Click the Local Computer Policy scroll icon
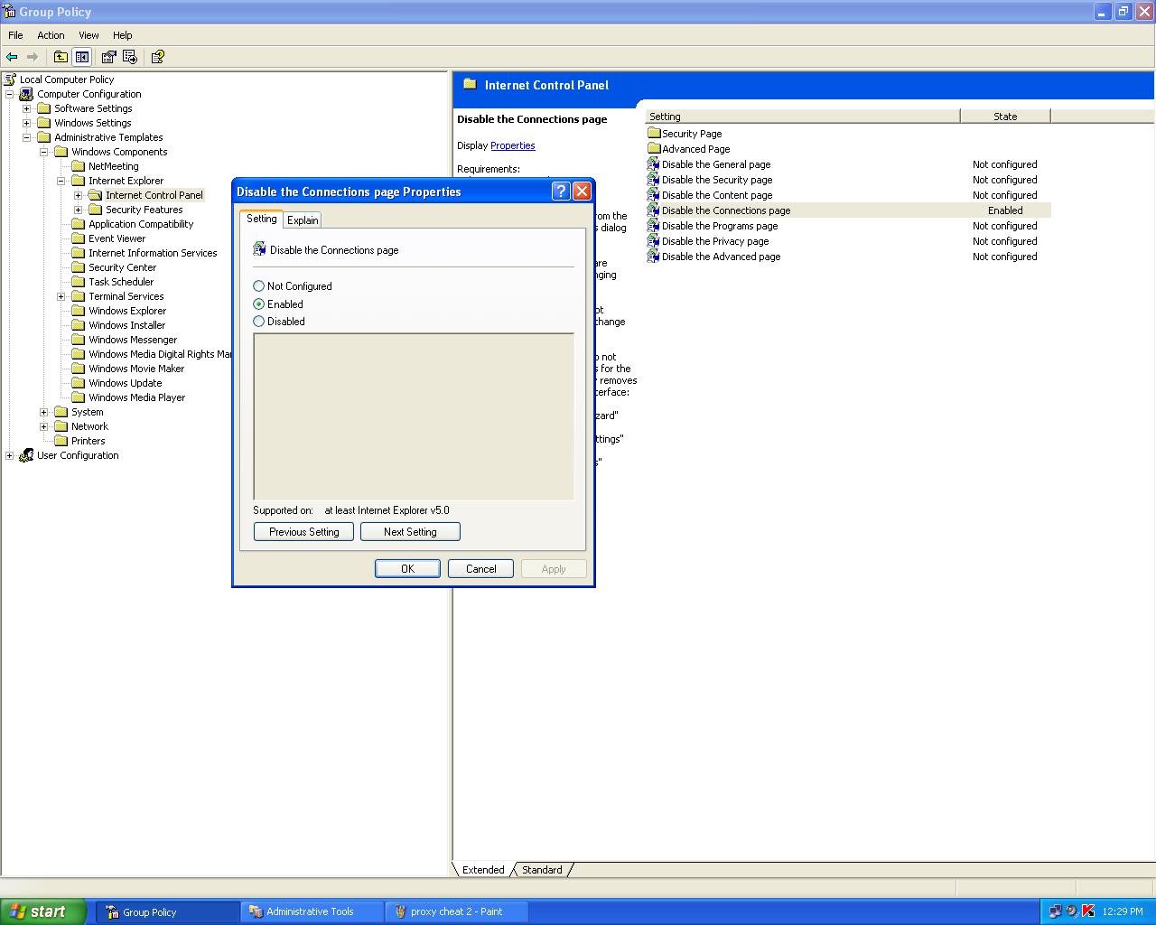 [10, 79]
